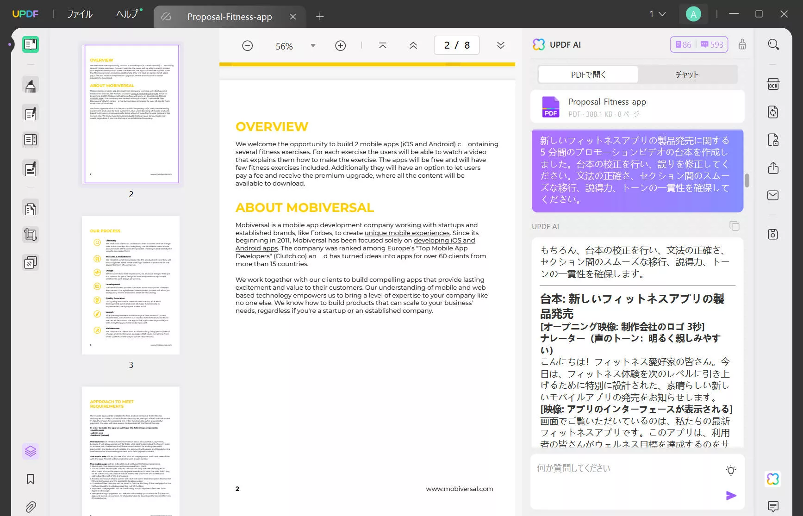Screen dimensions: 803x516
Task: Send the file by email
Action: tap(773, 195)
